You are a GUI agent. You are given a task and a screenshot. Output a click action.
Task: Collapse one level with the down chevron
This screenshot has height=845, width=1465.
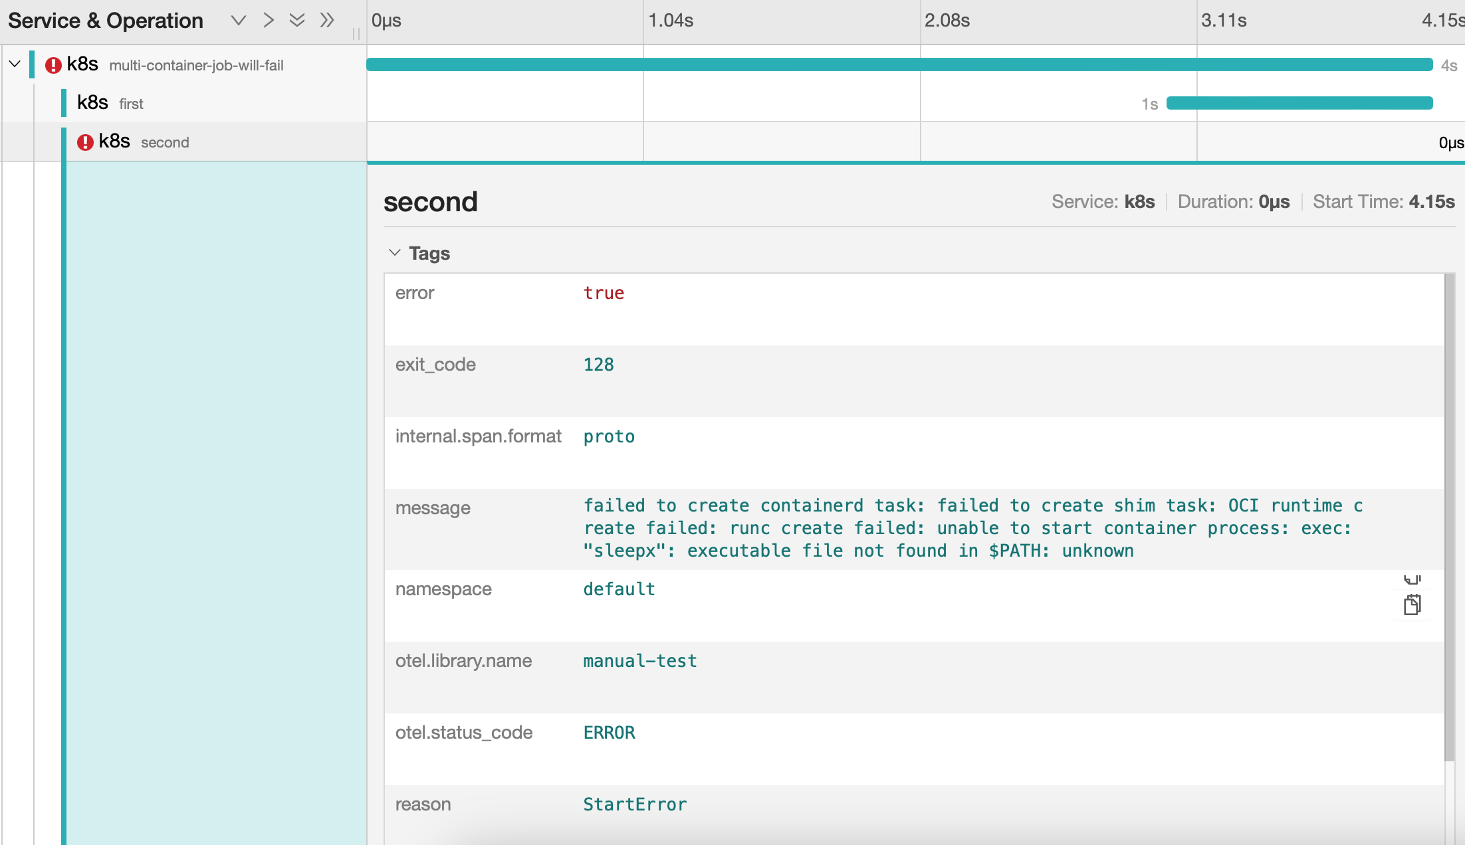[x=238, y=21]
